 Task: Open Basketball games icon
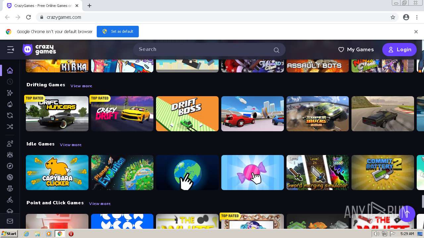(10, 177)
